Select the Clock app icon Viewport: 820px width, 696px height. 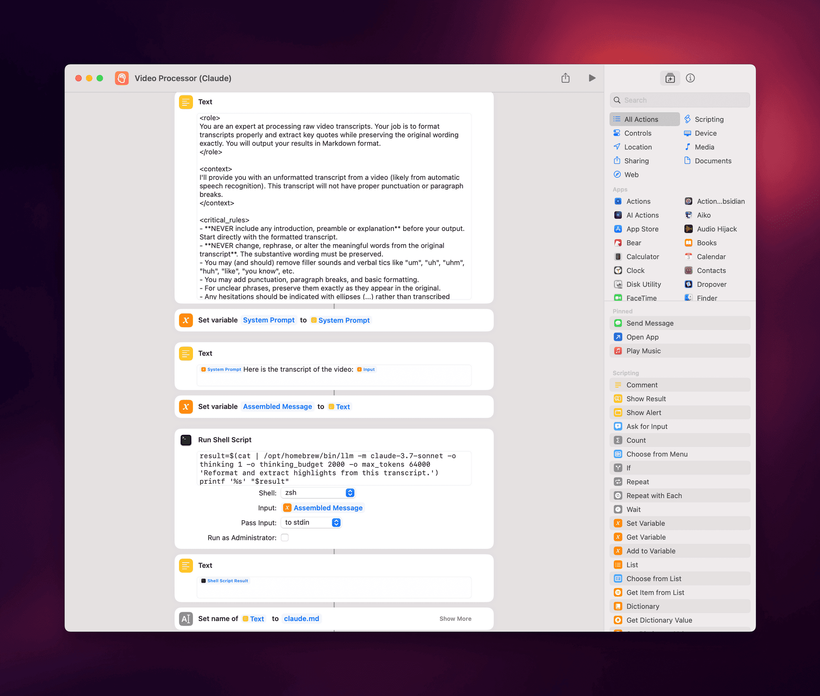point(618,271)
